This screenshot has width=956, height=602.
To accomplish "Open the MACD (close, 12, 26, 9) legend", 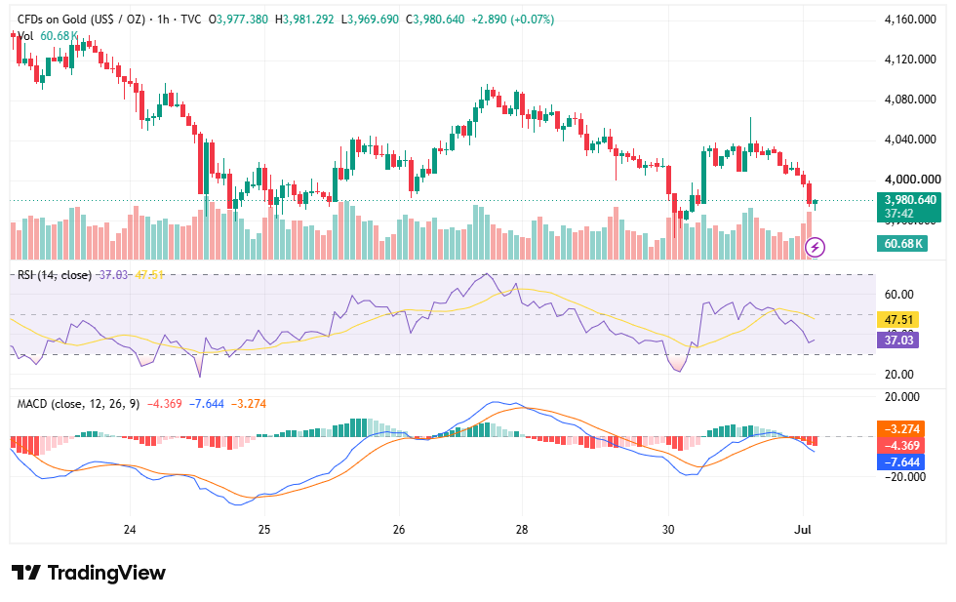I will click(x=78, y=404).
